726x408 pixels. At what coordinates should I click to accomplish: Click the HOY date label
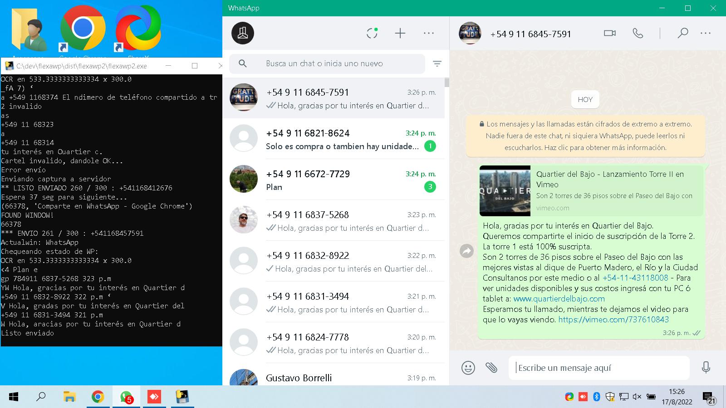(585, 100)
